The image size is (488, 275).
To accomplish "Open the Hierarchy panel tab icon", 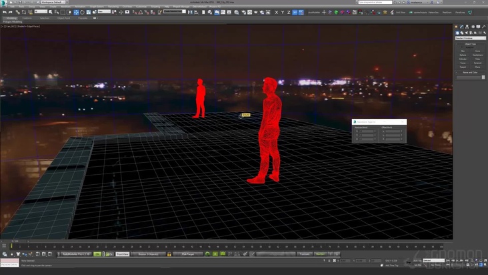I will (x=467, y=27).
